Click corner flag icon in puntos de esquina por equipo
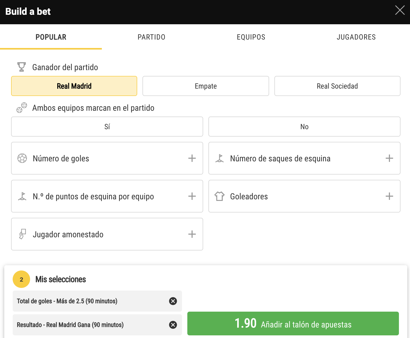This screenshot has width=410, height=338. (x=22, y=196)
